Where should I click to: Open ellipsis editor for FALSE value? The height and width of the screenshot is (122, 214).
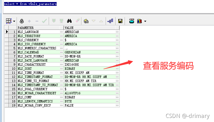[117, 105]
